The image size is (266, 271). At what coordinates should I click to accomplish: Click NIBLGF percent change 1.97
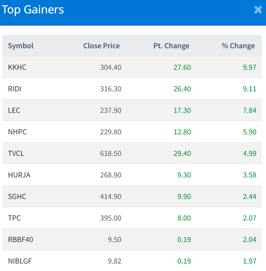[x=249, y=261]
